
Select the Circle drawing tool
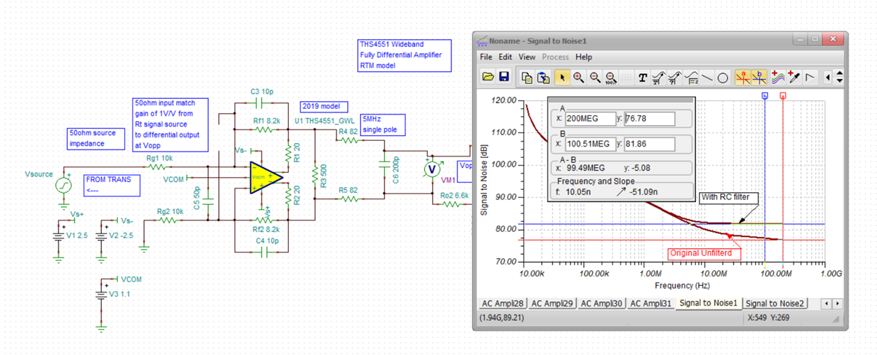pyautogui.click(x=722, y=77)
